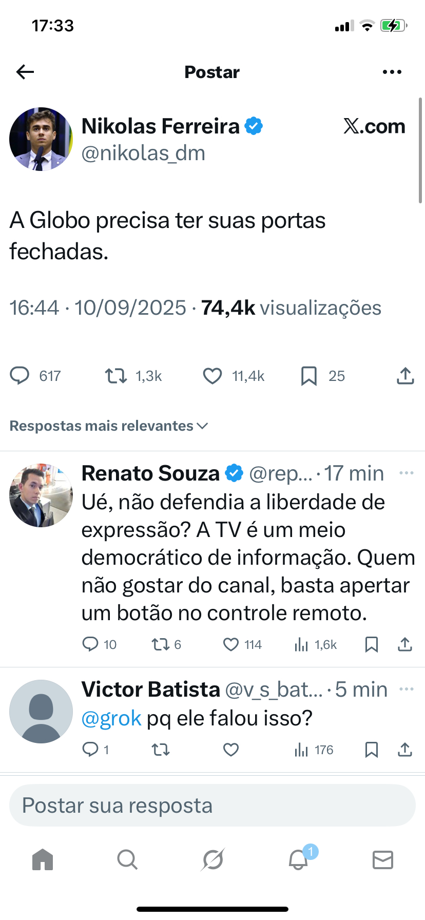Like Renato Souza's reply

[x=231, y=644]
